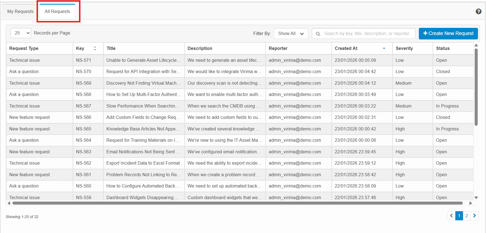
Task: Click the horizontal scrollbar thumb
Action: (238, 203)
